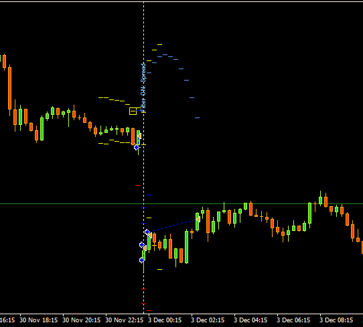Click the '30 Nov 18:15' time axis label
The width and height of the screenshot is (363, 327).
tap(38, 320)
